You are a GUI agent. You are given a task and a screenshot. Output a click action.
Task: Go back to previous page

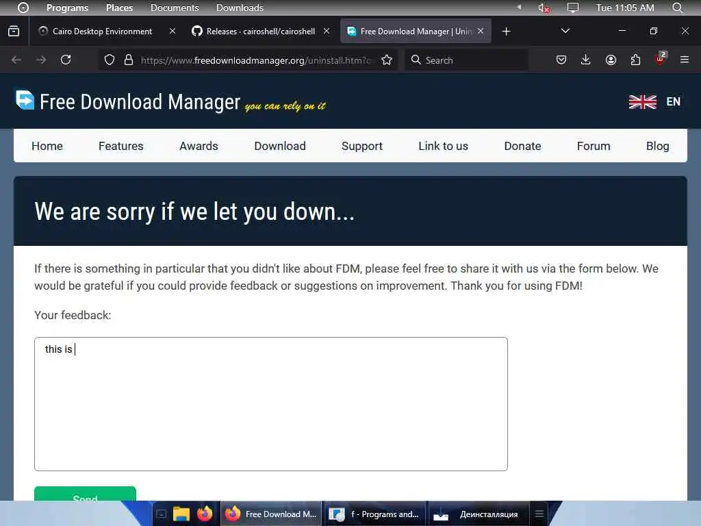pos(16,60)
